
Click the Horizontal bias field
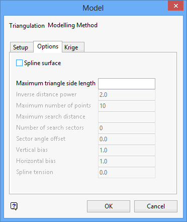pos(127,161)
